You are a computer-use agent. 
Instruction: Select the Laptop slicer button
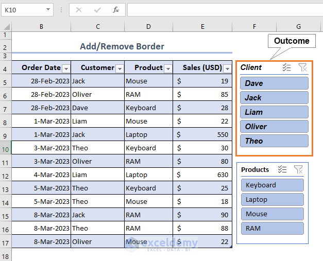(273, 200)
